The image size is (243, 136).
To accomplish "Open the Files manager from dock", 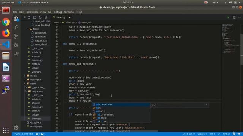I will tap(6, 56).
